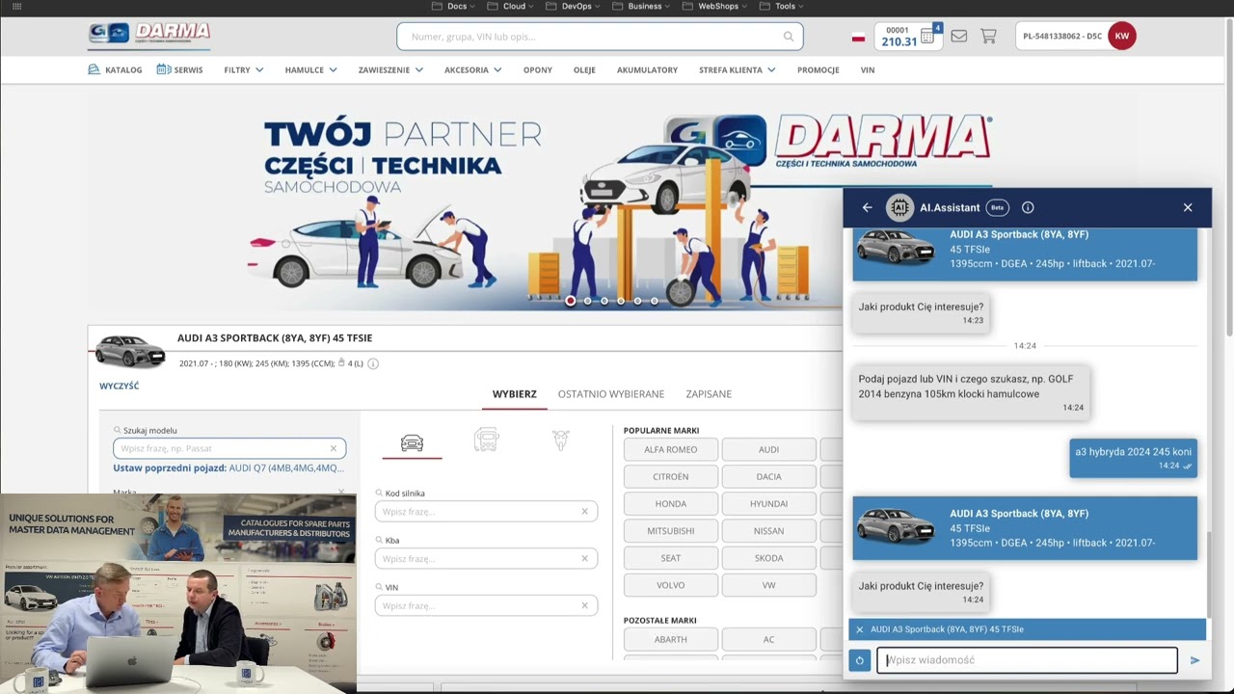Image resolution: width=1234 pixels, height=694 pixels.
Task: Click the KW user avatar
Action: [x=1122, y=37]
